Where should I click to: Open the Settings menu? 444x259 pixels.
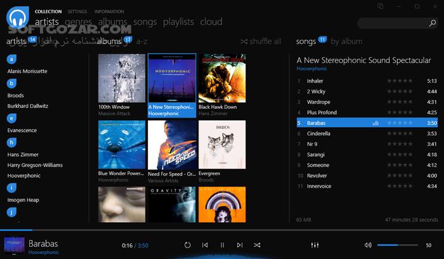77,11
